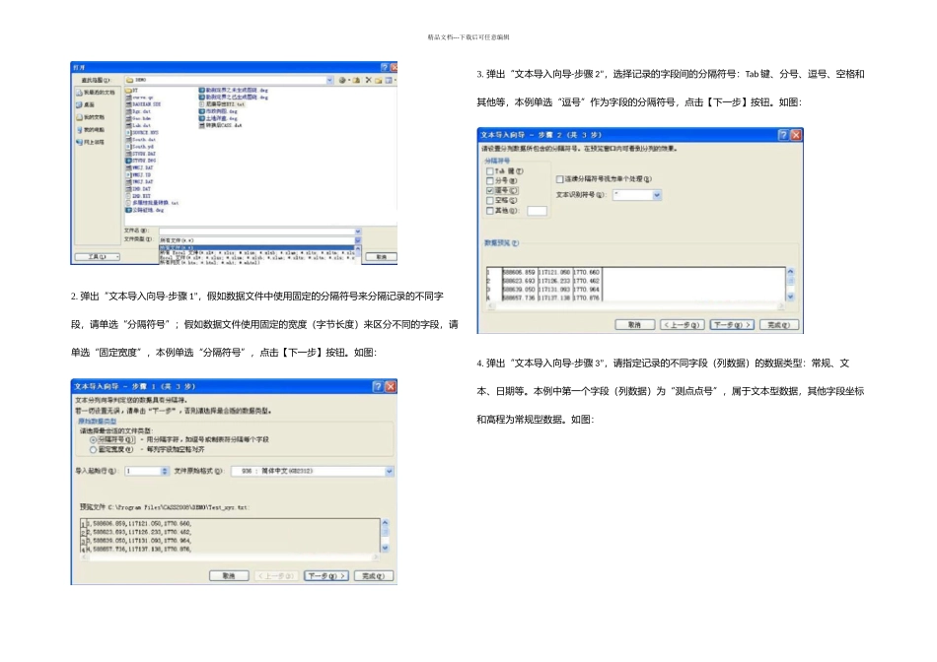The height and width of the screenshot is (662, 937).
Task: Click step 1 preview vertical scrollbar down arrow
Action: tap(385, 548)
